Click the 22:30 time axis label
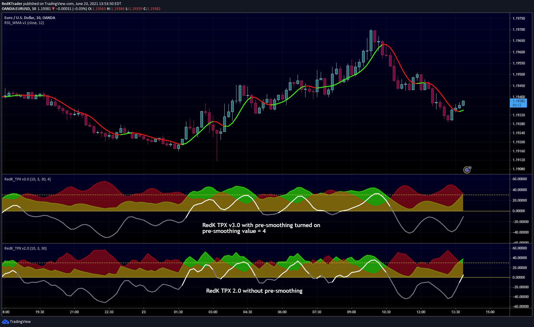The image size is (534, 327). [109, 312]
